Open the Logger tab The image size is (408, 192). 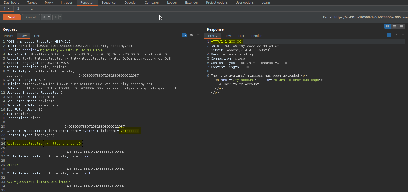tap(172, 3)
